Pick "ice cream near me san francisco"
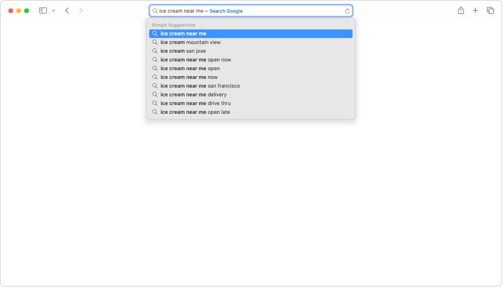 coord(200,86)
